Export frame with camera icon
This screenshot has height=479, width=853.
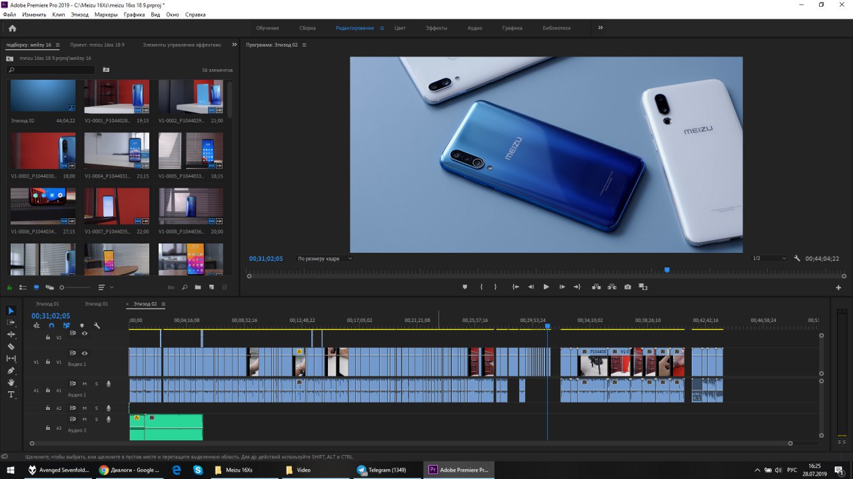(628, 287)
